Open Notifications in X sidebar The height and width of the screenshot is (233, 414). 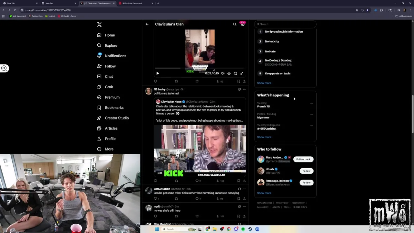(x=112, y=56)
